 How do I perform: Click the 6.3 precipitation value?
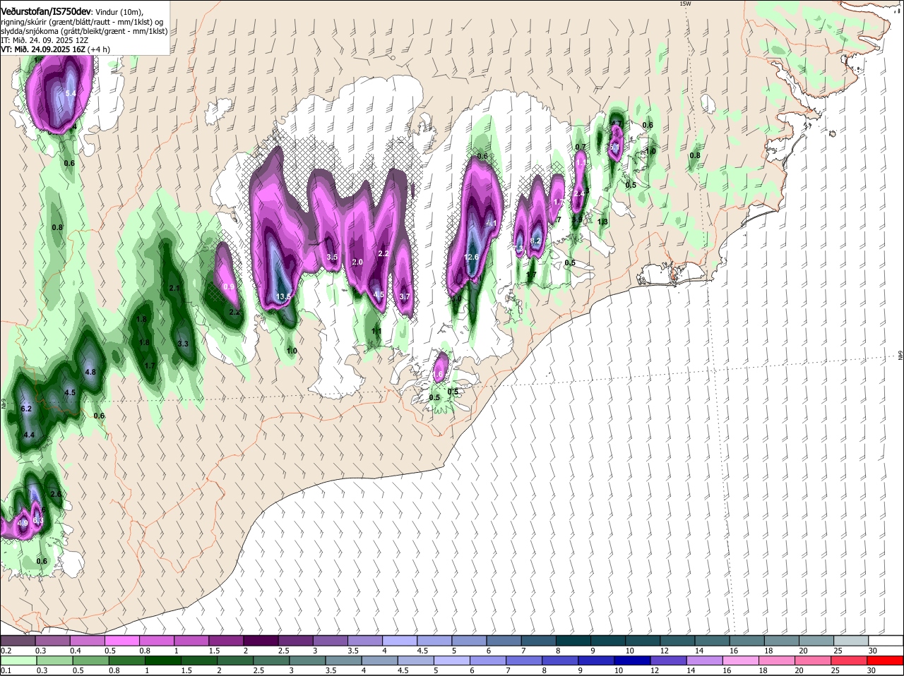click(x=38, y=521)
